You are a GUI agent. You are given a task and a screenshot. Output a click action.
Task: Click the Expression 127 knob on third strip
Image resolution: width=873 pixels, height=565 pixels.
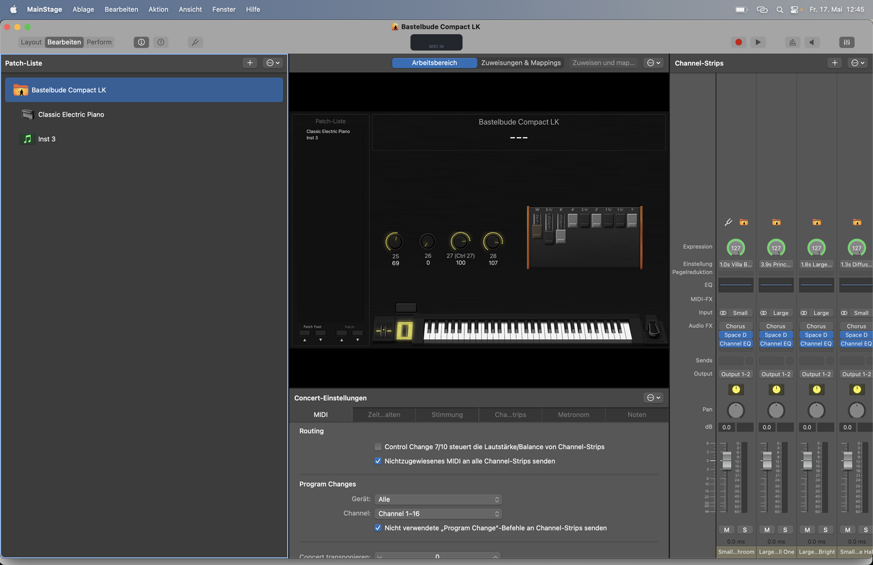(816, 248)
